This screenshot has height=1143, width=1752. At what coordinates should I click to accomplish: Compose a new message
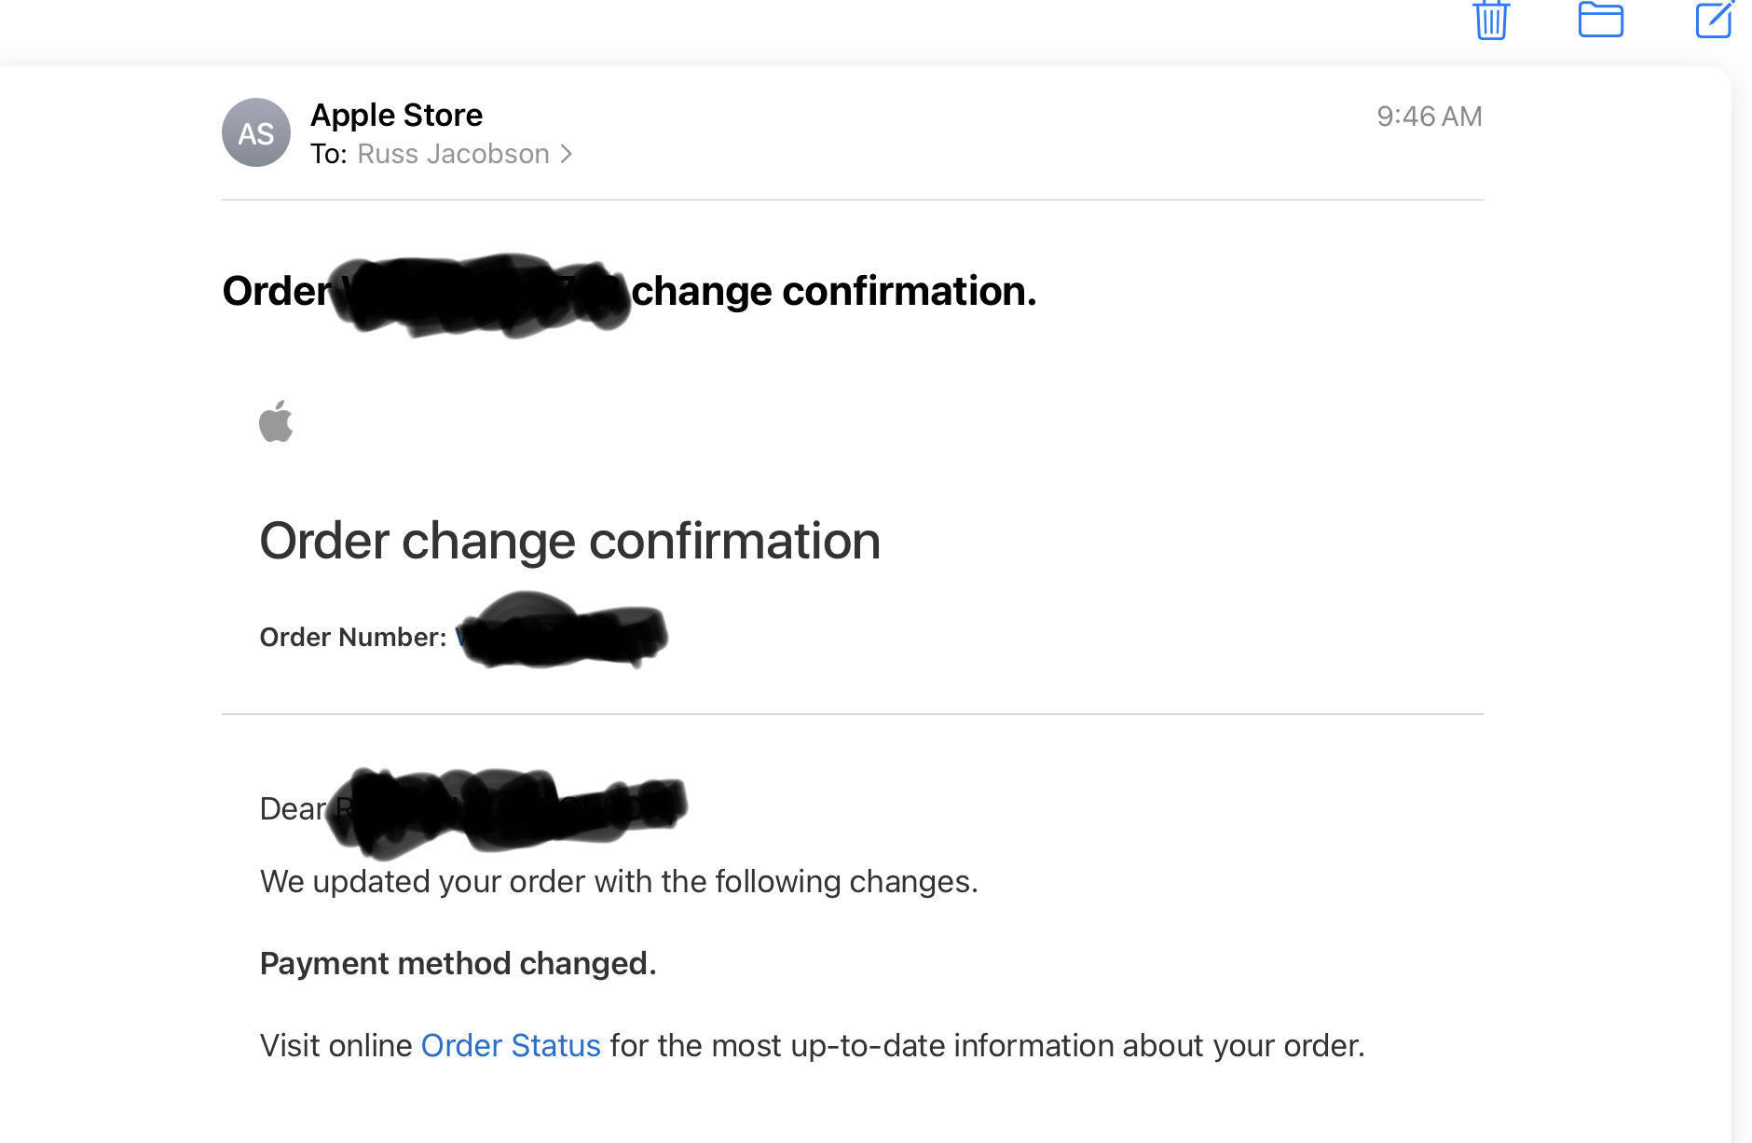(x=1714, y=20)
